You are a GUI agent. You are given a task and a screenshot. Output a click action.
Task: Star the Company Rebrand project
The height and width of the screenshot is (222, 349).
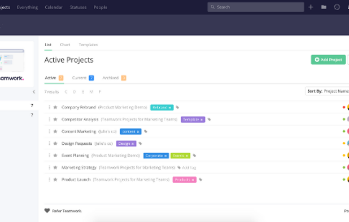pyautogui.click(x=55, y=107)
